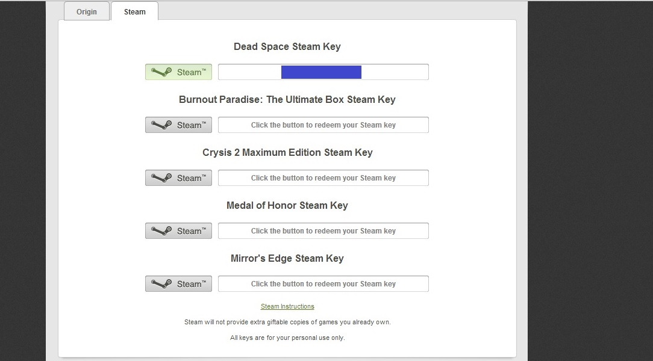653x361 pixels.
Task: Redeem Medal of Honor with Steam button
Action: (x=178, y=231)
